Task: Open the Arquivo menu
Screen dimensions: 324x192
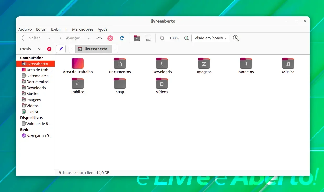Action: click(25, 29)
